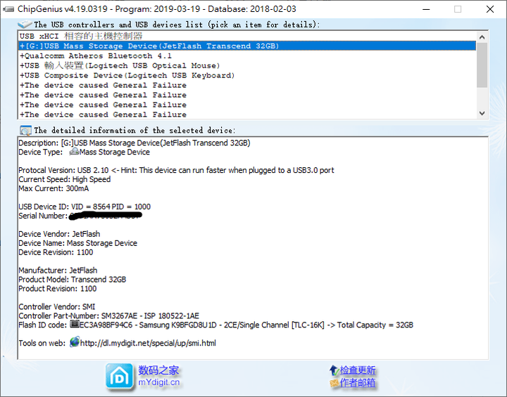Click the 'Controller Vendor: SMI' line
507x397 pixels.
tap(56, 306)
